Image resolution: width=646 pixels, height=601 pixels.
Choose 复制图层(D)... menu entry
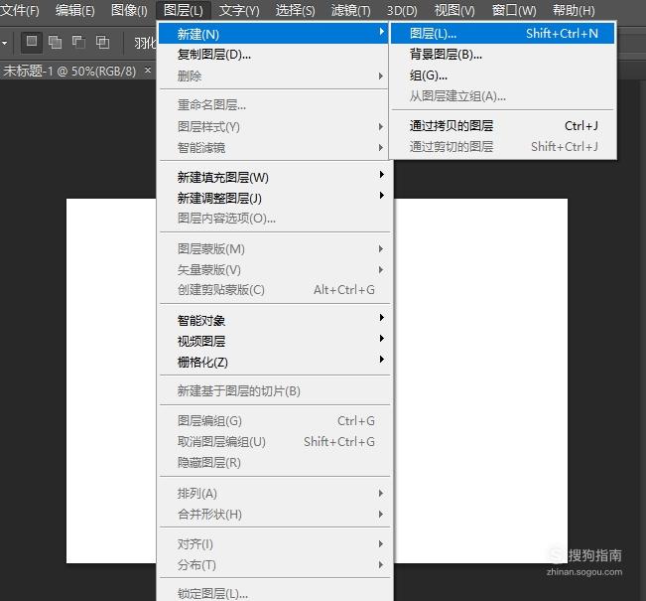click(273, 55)
